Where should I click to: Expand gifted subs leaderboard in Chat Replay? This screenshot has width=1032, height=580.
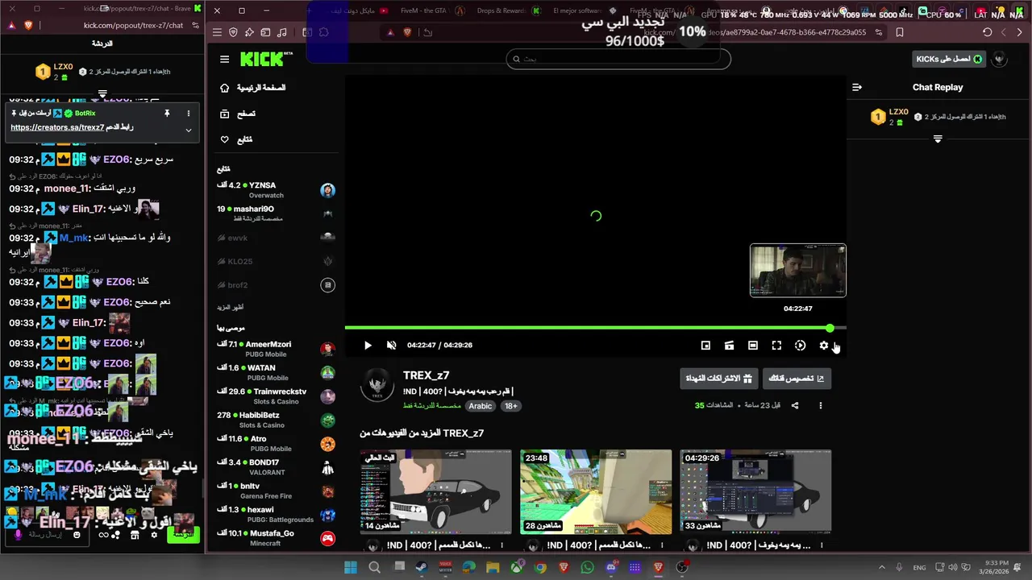tap(938, 139)
